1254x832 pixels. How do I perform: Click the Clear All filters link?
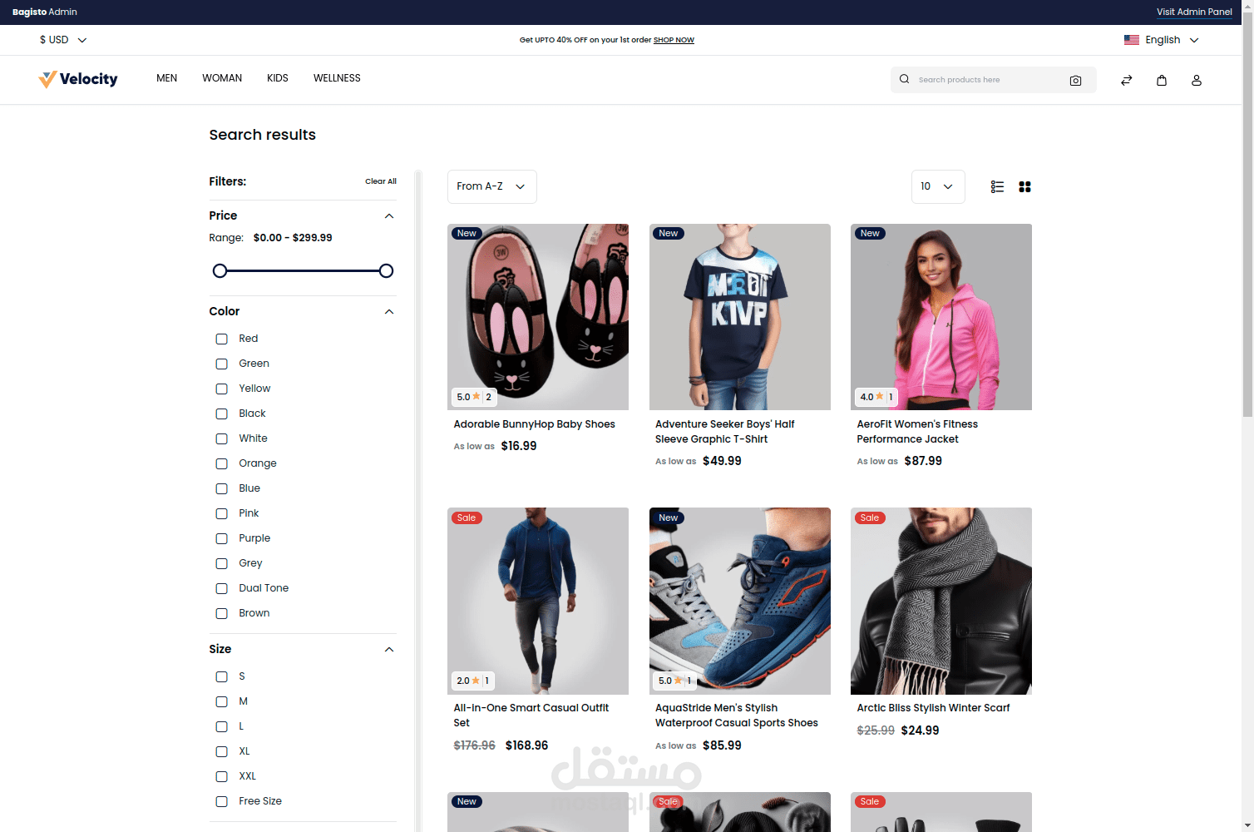381,181
